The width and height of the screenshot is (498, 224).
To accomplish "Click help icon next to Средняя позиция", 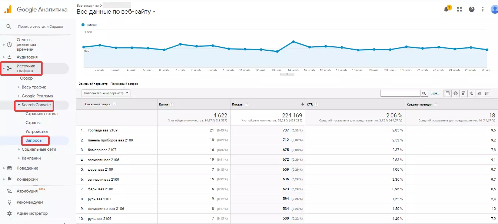I will tap(435, 104).
